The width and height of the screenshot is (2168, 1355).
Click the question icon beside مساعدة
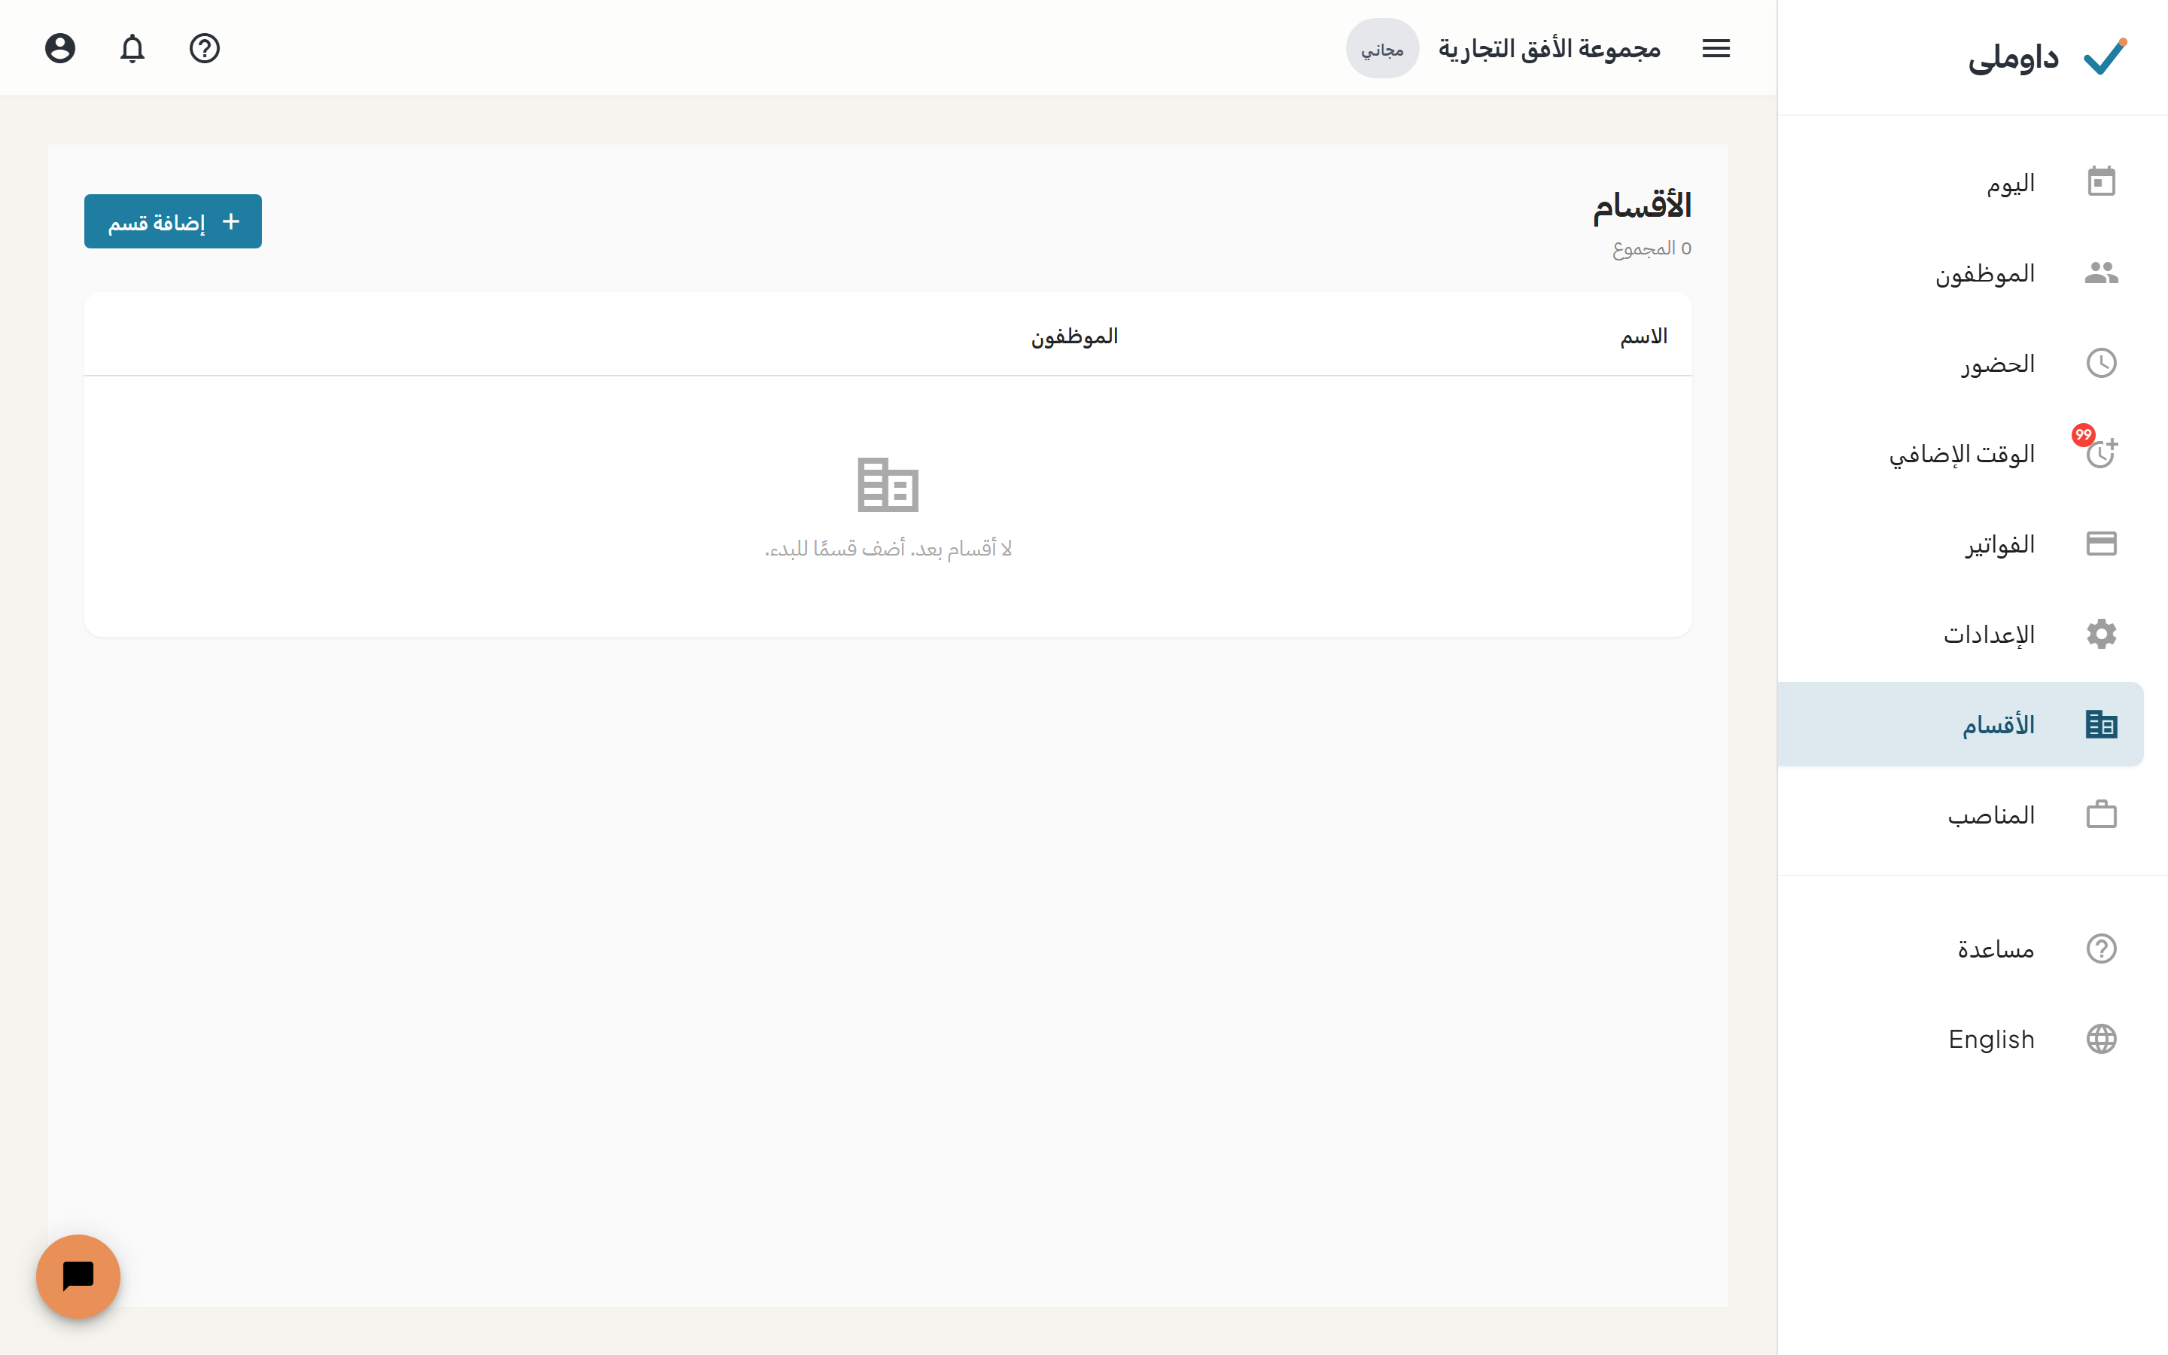[x=2101, y=948]
